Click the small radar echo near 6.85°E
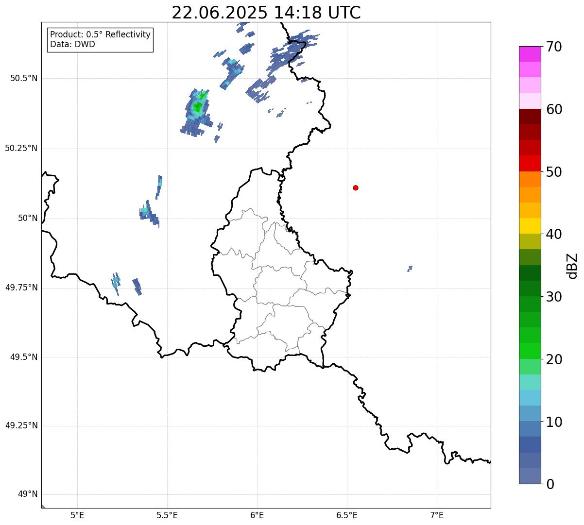This screenshot has height=525, width=584. [410, 268]
